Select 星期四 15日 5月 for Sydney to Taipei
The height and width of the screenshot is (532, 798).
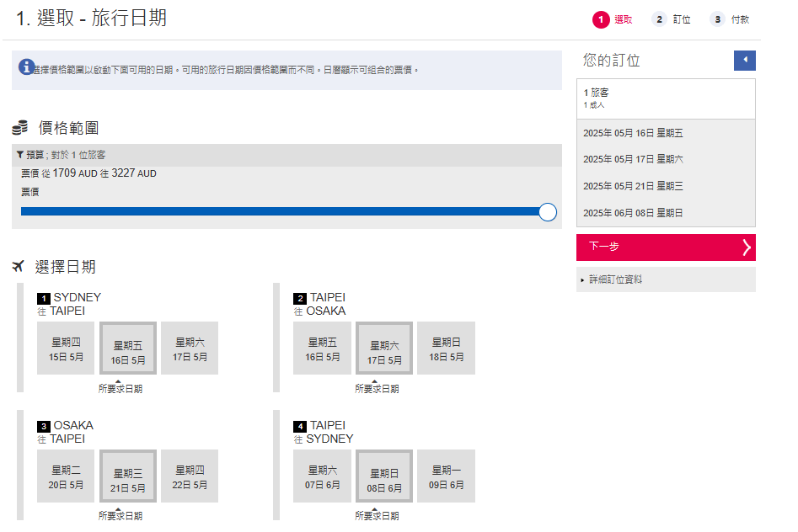[x=66, y=348]
